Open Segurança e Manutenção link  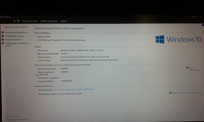pos(17,119)
